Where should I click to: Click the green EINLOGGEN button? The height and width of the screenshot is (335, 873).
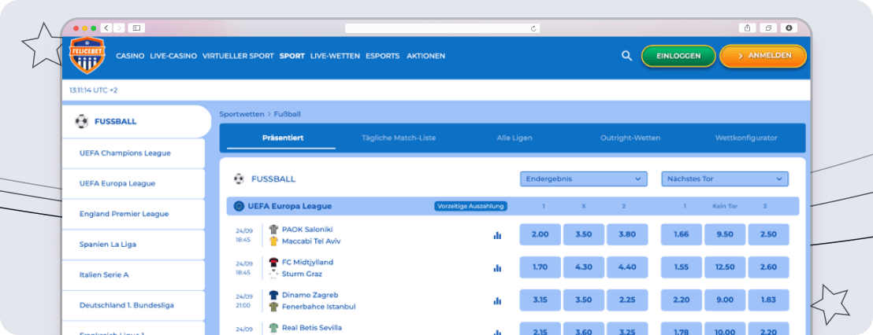tap(678, 56)
